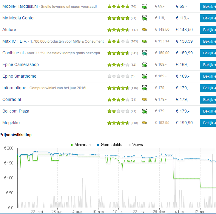Open Megekko shop link
This screenshot has height=214, width=216.
(11, 123)
